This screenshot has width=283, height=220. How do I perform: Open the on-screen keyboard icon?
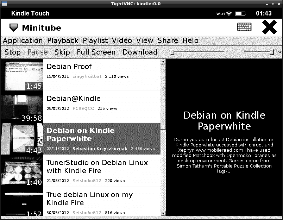coord(244,27)
